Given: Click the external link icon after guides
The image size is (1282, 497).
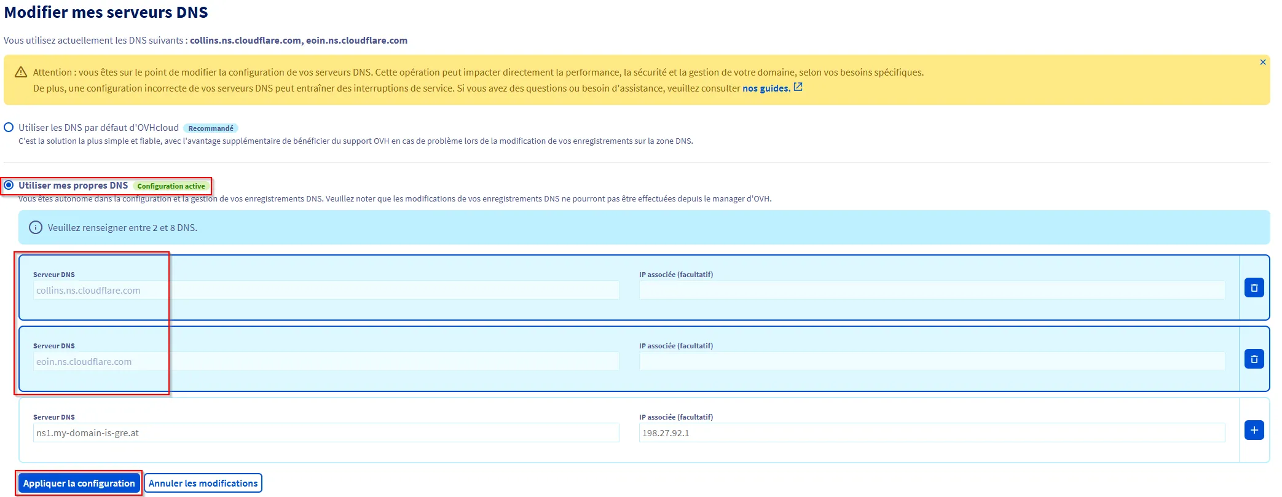Looking at the screenshot, I should pyautogui.click(x=798, y=87).
